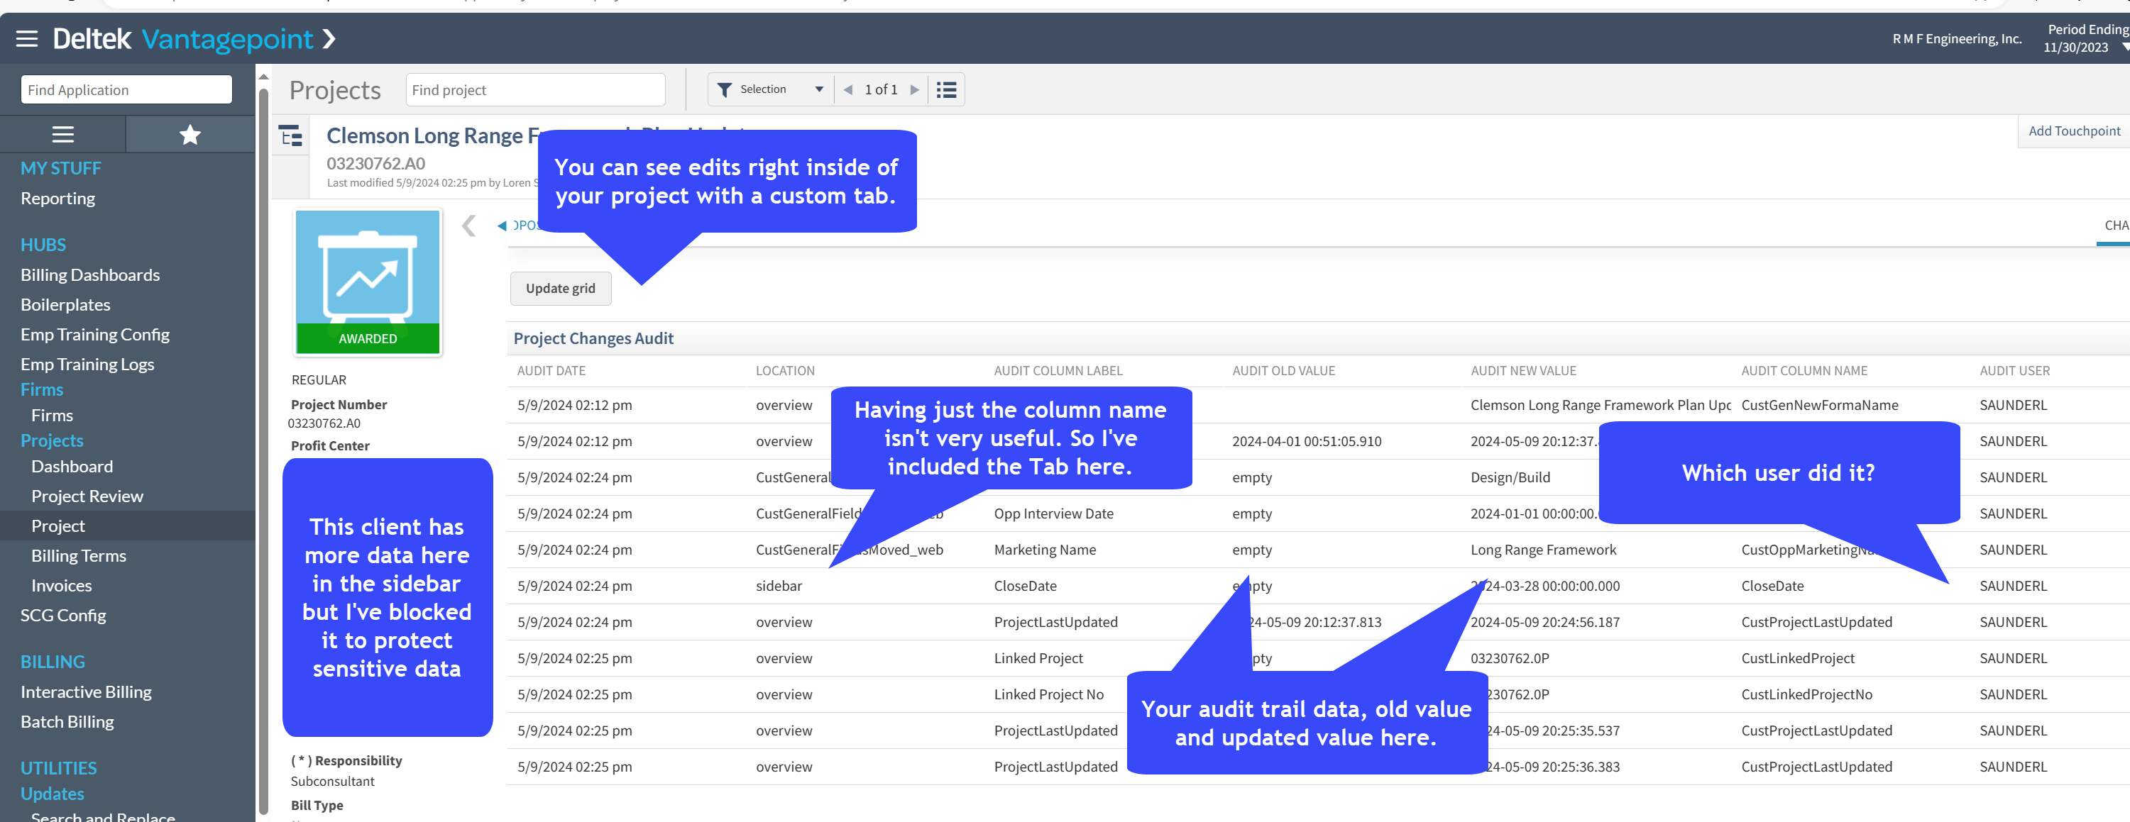Sort by Audit Column Name header
Image resolution: width=2130 pixels, height=822 pixels.
(1804, 371)
